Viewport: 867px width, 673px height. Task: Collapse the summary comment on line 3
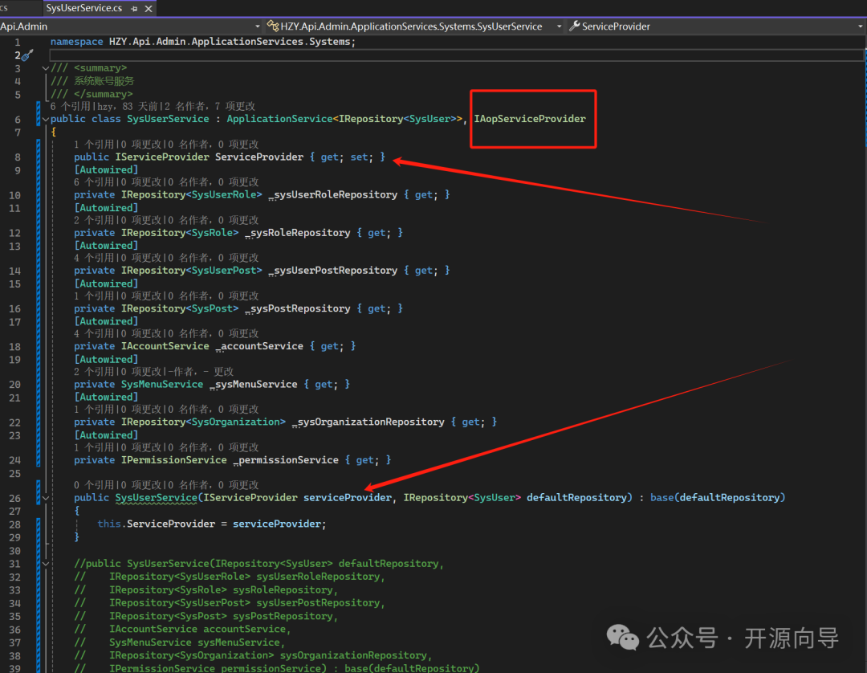[45, 68]
